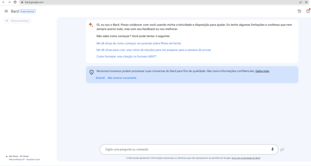Reload the Bard page
The image size is (311, 166).
click(15, 2)
